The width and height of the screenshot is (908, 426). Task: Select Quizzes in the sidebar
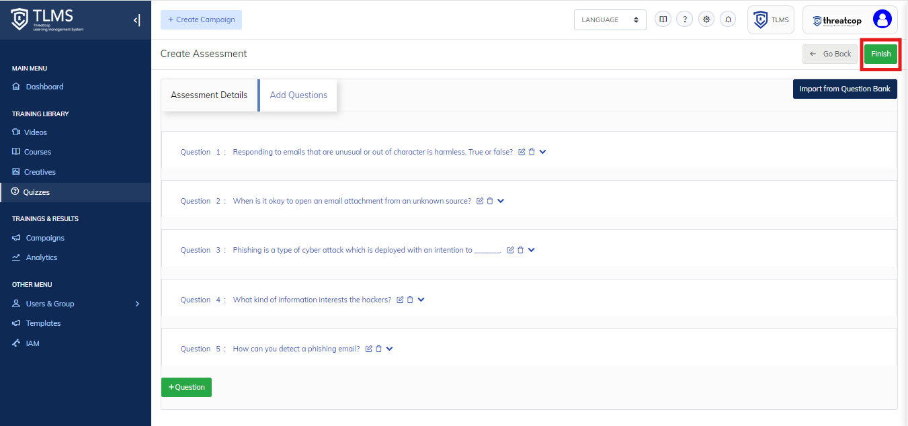point(75,192)
